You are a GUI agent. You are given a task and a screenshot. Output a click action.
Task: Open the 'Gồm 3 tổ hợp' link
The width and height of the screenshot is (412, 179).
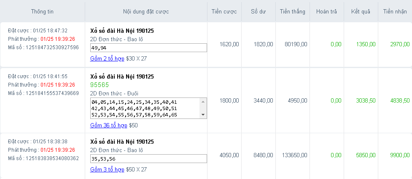[107, 170]
